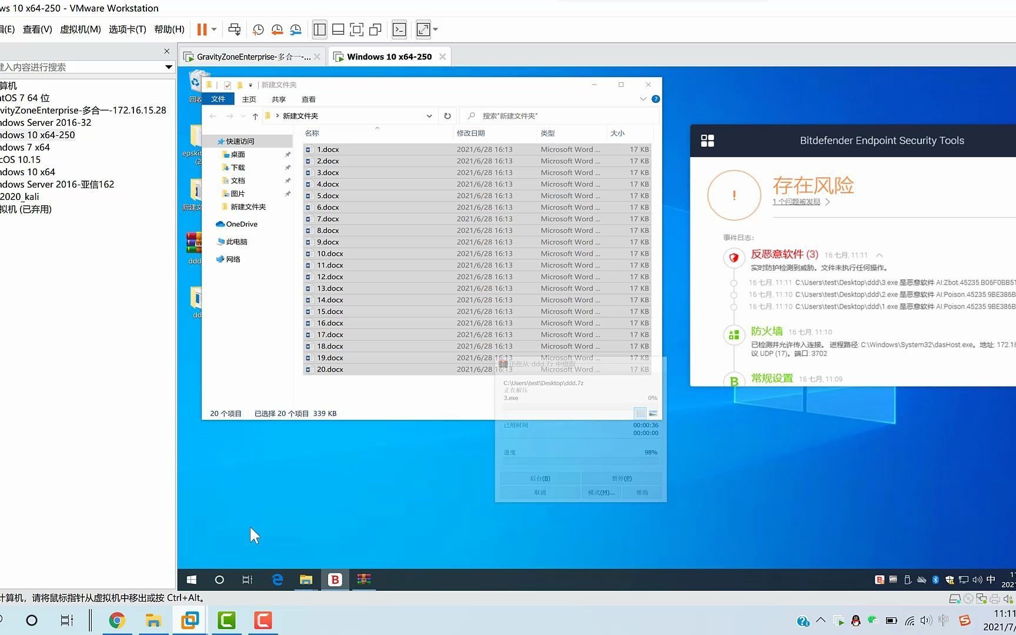Click 取消 in the extraction dialog

pos(540,493)
